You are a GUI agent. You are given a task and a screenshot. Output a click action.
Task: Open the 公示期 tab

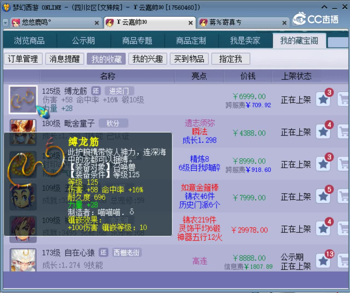click(83, 41)
